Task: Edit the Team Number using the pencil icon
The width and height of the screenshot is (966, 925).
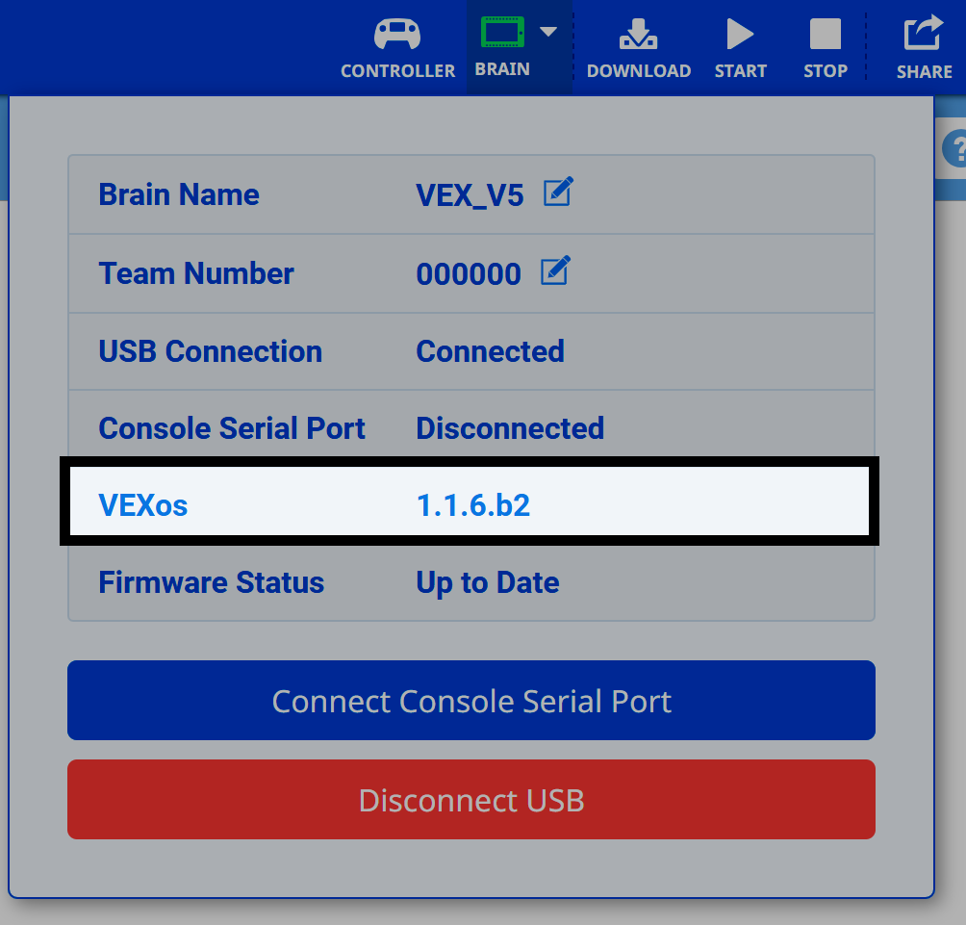Action: [554, 271]
